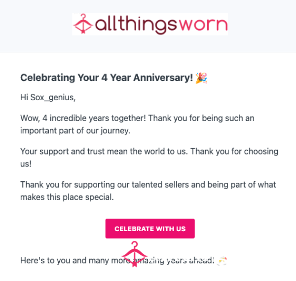Screen dimensions: 296x281
Task: Click the pink hanger icon below the button
Action: click(134, 254)
